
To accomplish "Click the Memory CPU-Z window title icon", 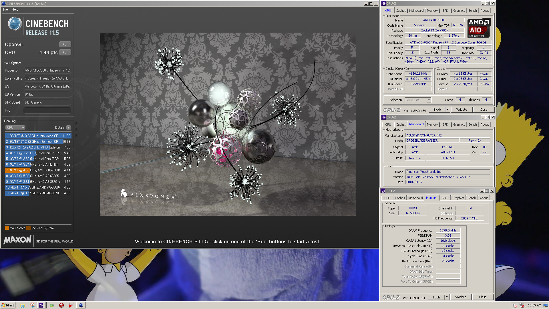I will coord(383,191).
